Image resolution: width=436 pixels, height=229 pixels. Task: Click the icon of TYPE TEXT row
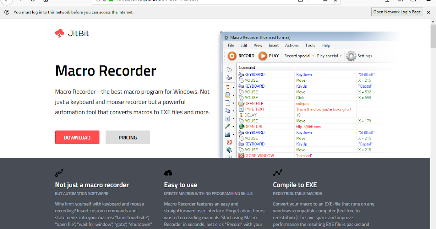point(241,109)
